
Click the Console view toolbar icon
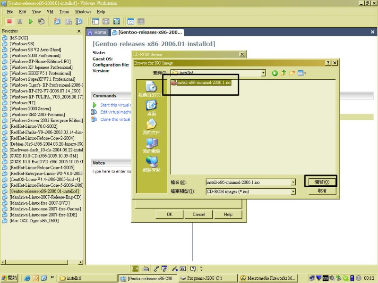point(141,21)
